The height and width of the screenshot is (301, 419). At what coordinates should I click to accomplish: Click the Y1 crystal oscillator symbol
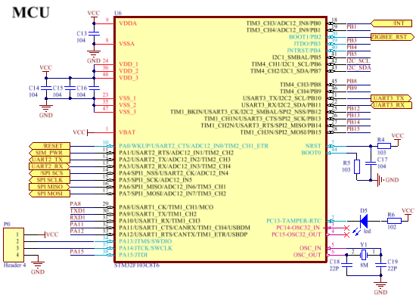(364, 255)
